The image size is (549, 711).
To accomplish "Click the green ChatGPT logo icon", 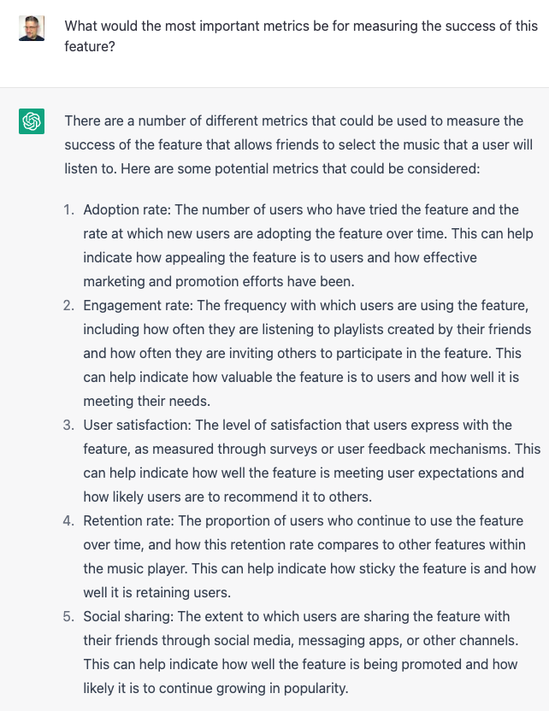I will [32, 121].
